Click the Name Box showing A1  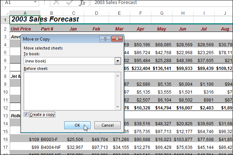pos(21,3)
